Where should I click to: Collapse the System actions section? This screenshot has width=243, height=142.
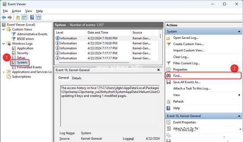click(x=239, y=31)
